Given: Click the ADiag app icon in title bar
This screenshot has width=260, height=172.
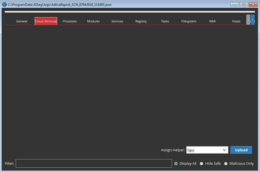Looking at the screenshot, I should 4,4.
